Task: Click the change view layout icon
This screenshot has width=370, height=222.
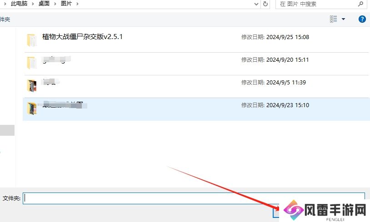Action: pos(334,19)
